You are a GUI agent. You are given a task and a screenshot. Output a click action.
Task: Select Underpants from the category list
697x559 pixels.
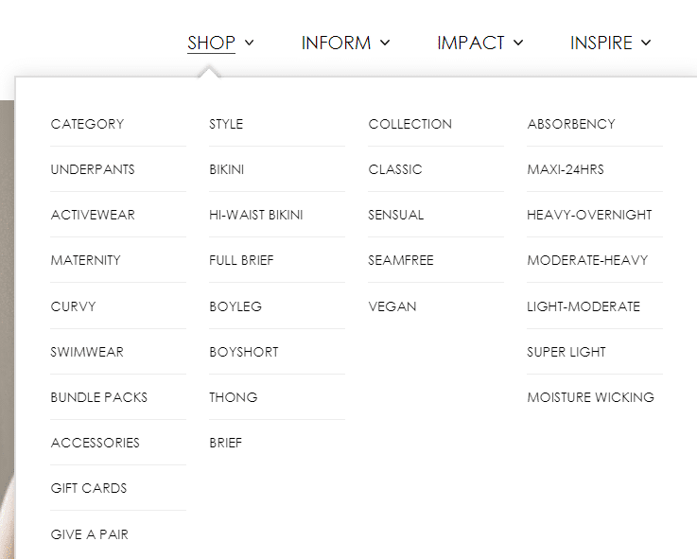(93, 169)
